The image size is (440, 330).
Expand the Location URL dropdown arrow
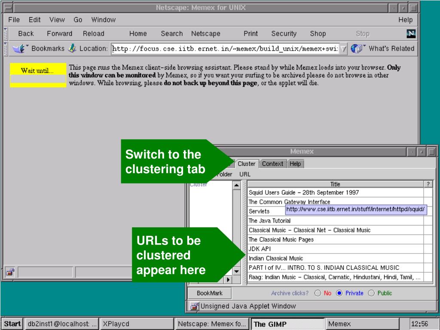pos(343,49)
